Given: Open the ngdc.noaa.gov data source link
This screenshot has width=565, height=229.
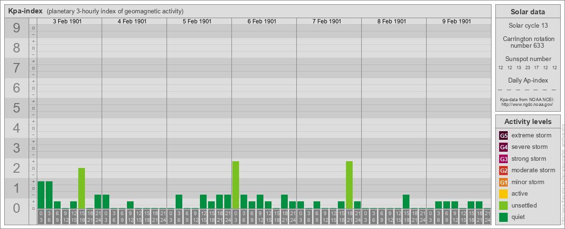Looking at the screenshot, I should (x=527, y=104).
